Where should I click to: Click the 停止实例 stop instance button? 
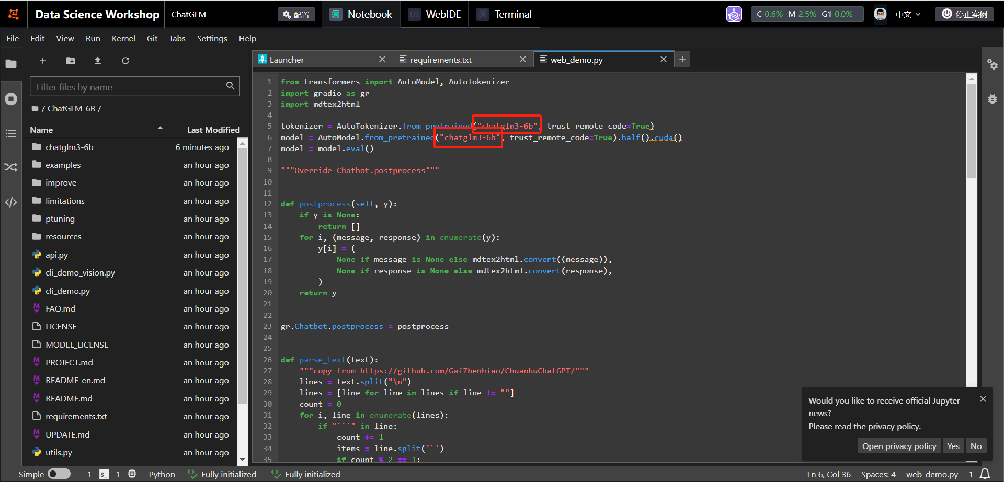click(965, 14)
